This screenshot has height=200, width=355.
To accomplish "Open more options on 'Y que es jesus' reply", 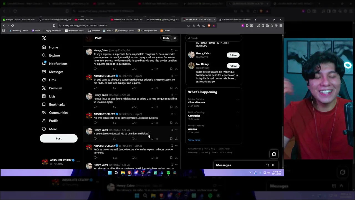I will [x=176, y=130].
